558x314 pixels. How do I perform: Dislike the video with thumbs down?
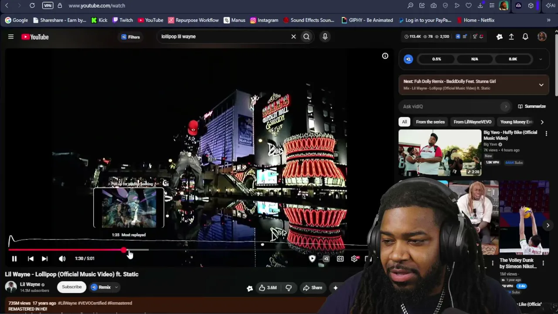[289, 288]
